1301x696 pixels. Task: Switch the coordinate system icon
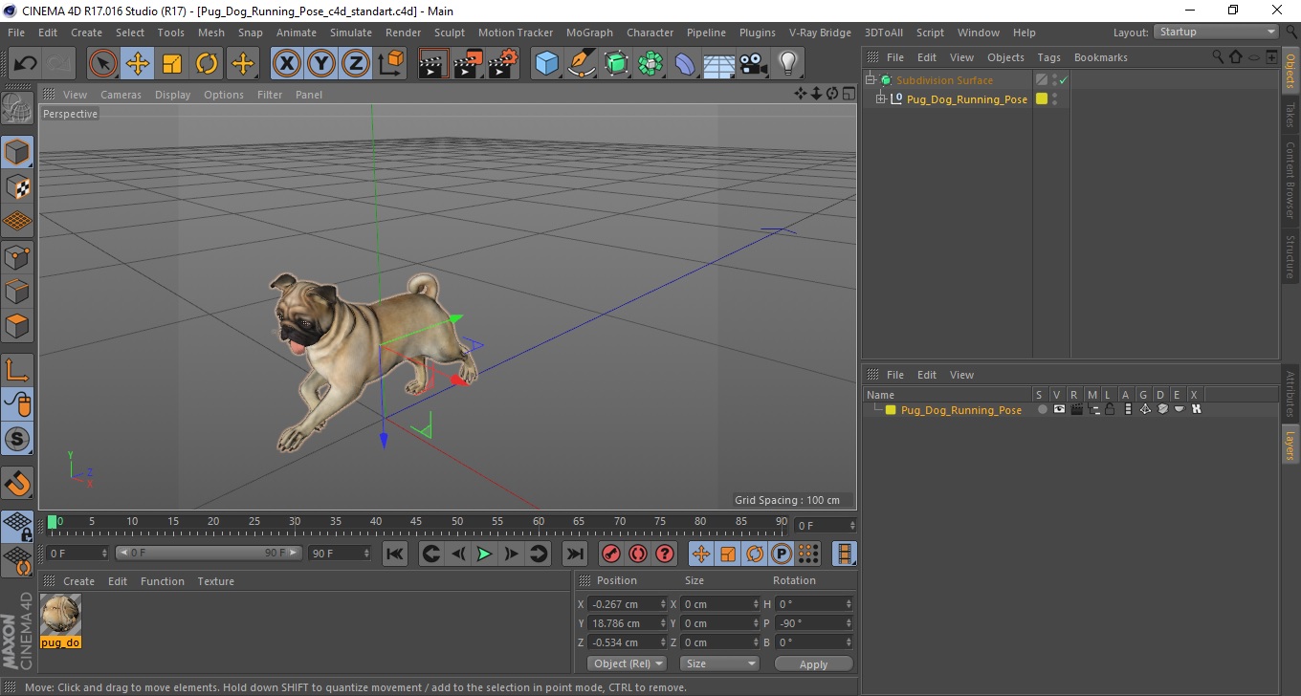point(390,64)
